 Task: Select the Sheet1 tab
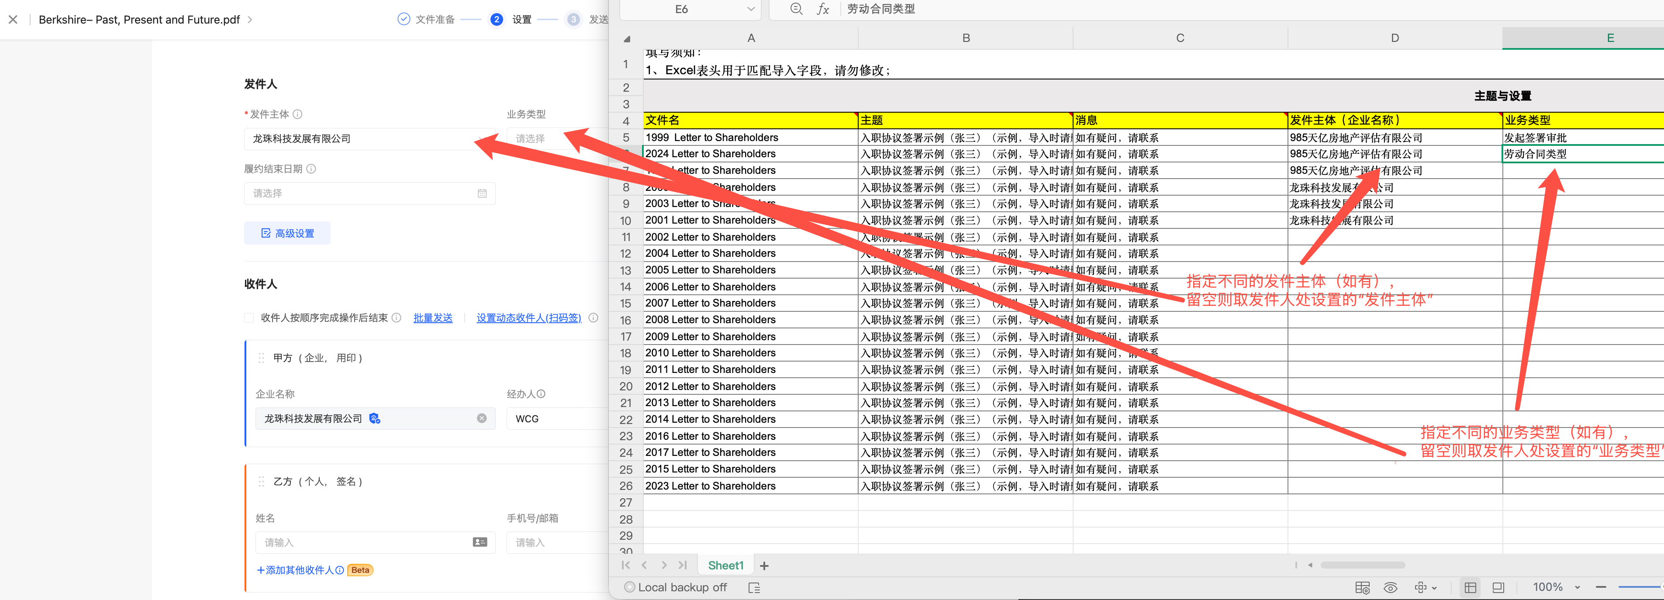point(725,566)
